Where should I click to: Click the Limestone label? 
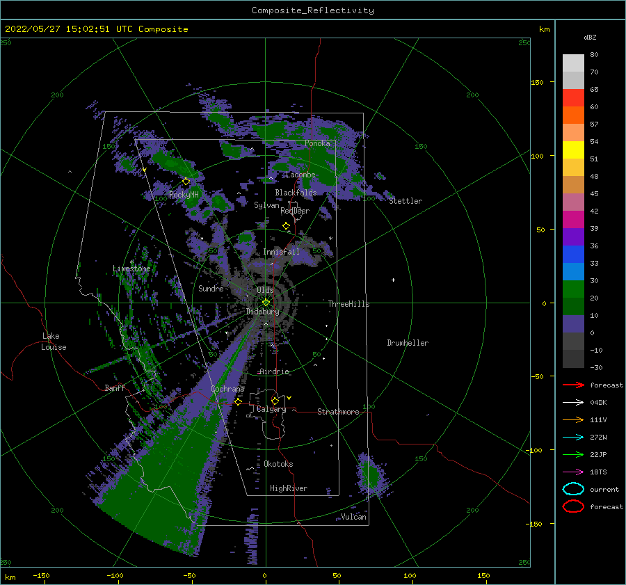[131, 269]
